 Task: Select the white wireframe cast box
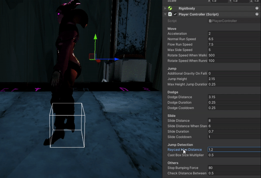coord(67,125)
